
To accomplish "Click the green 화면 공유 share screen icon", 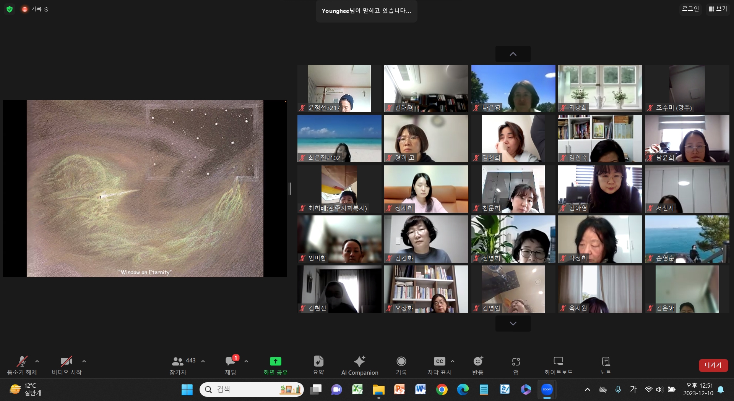I will click(x=275, y=361).
